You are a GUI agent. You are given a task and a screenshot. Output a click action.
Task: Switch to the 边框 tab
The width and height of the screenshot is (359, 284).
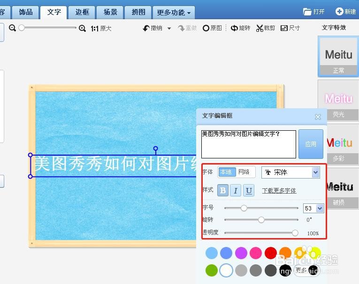pos(82,12)
